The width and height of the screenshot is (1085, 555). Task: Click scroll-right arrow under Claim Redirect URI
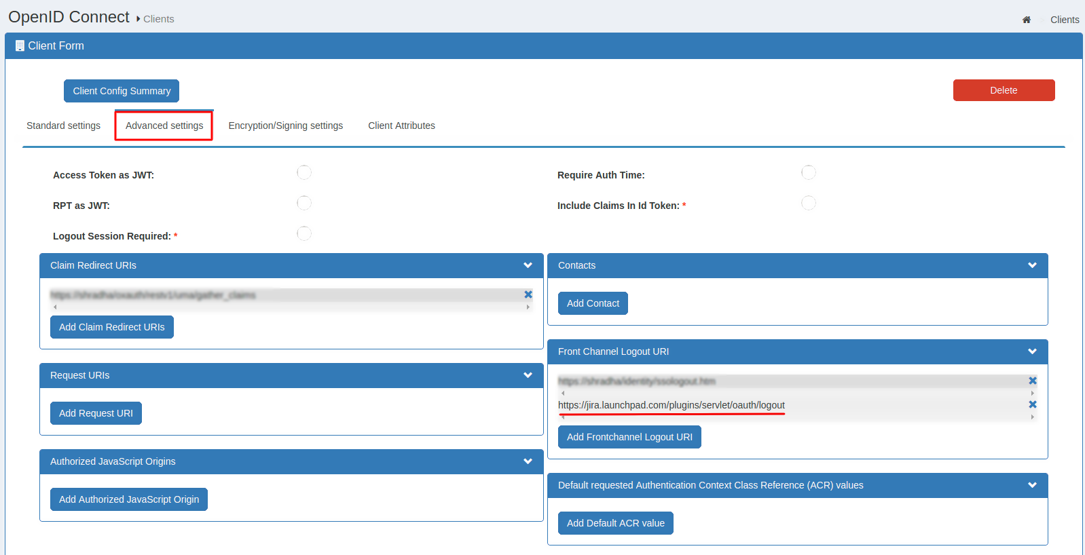(528, 307)
